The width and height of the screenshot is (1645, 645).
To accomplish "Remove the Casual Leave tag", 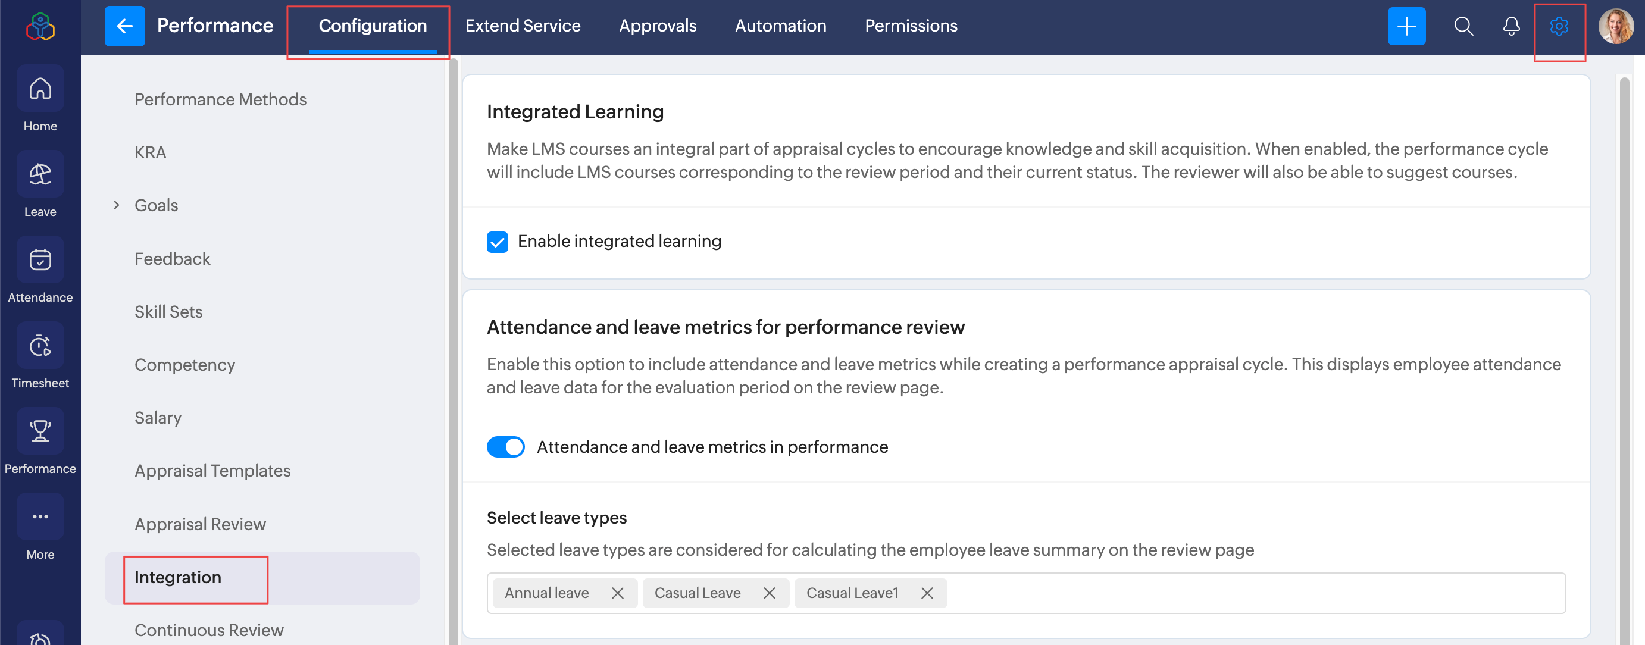I will pyautogui.click(x=769, y=593).
